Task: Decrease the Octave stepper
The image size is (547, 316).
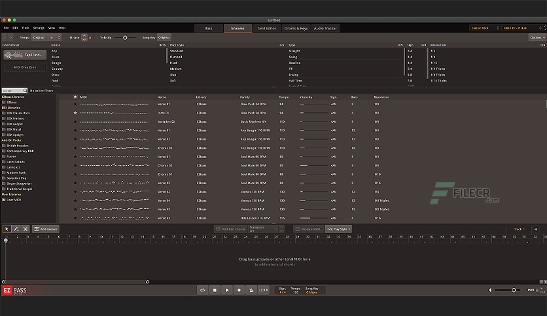Action: [84, 39]
